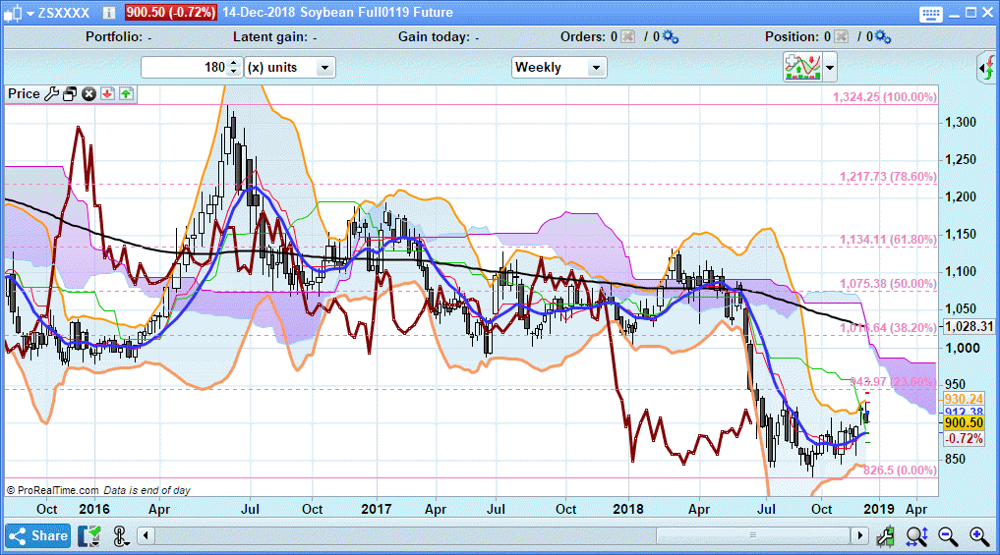Image resolution: width=1000 pixels, height=555 pixels.
Task: Open the candlestick chart style icon
Action: point(13,12)
